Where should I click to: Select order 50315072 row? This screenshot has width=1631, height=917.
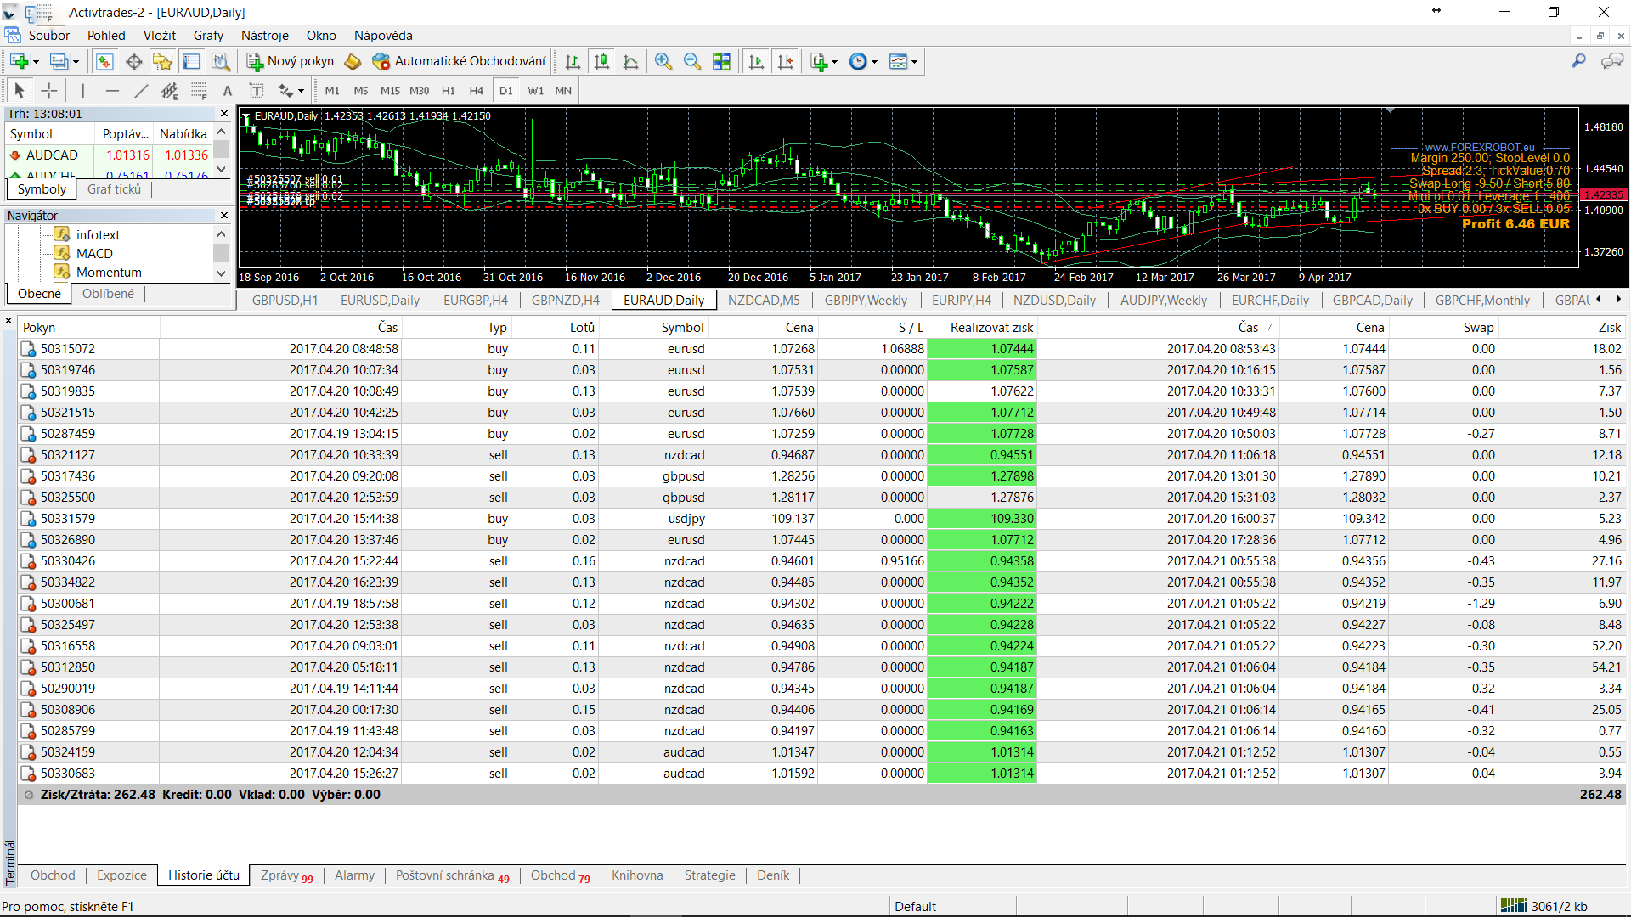[821, 349]
